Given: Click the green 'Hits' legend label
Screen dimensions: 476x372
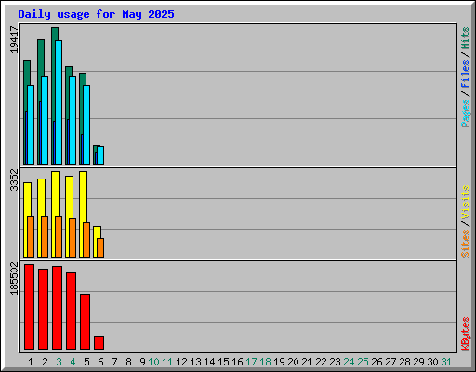Looking at the screenshot, I should 466,38.
